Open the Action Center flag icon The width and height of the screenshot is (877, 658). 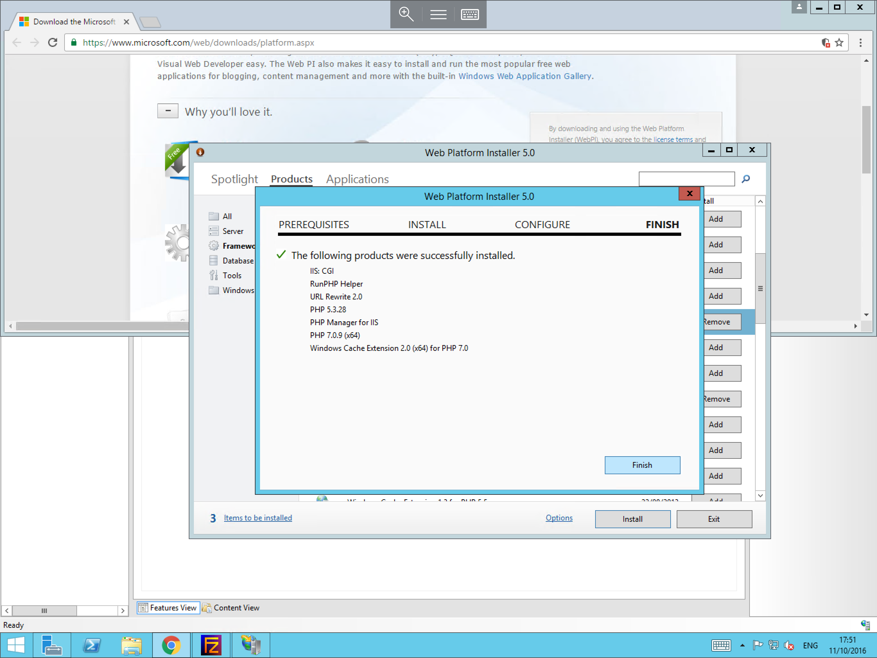coord(758,645)
